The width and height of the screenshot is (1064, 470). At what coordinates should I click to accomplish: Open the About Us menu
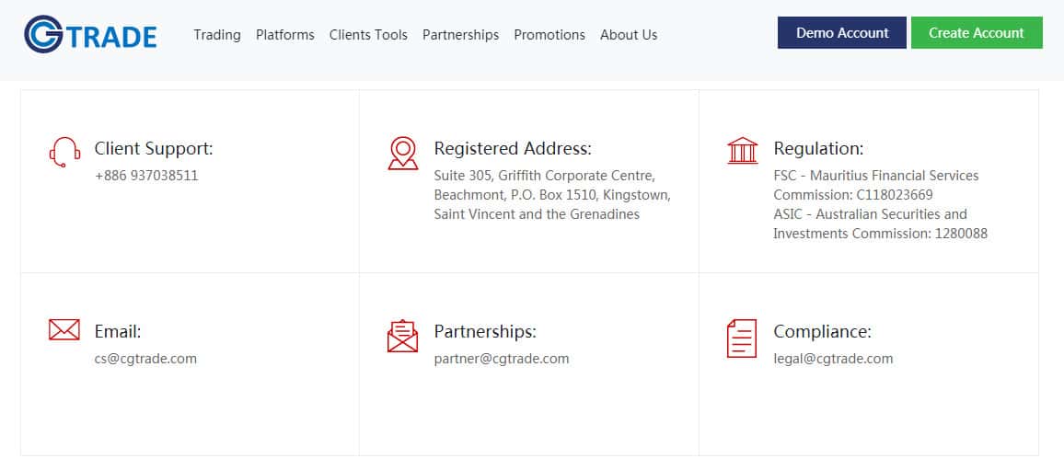(629, 35)
